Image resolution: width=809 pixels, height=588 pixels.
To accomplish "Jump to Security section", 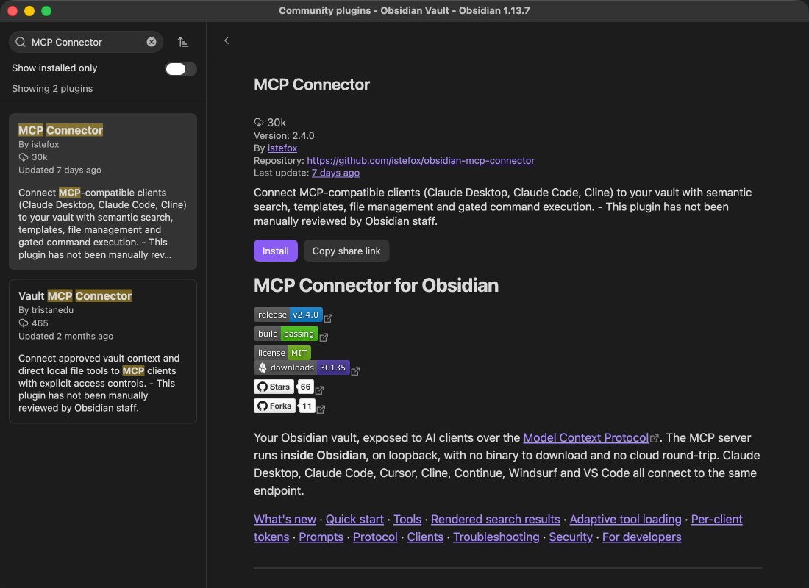I will click(571, 537).
